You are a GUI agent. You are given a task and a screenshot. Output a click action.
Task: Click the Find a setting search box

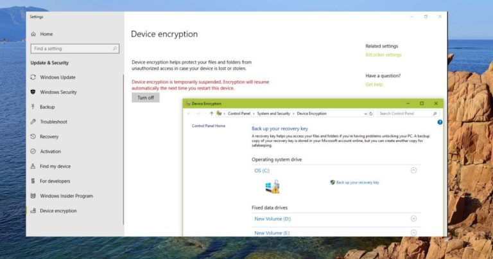coord(75,48)
